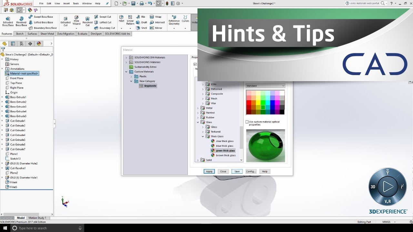This screenshot has height=232, width=413.
Task: Select blue thick glass appearance
Action: coord(222,146)
